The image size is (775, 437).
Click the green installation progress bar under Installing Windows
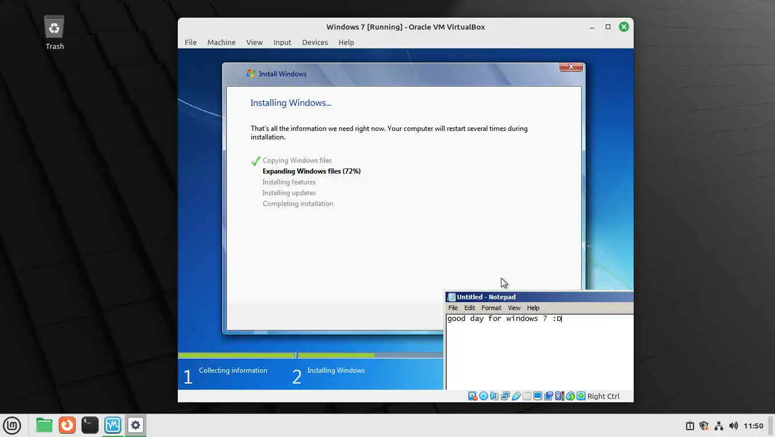pyautogui.click(x=336, y=356)
